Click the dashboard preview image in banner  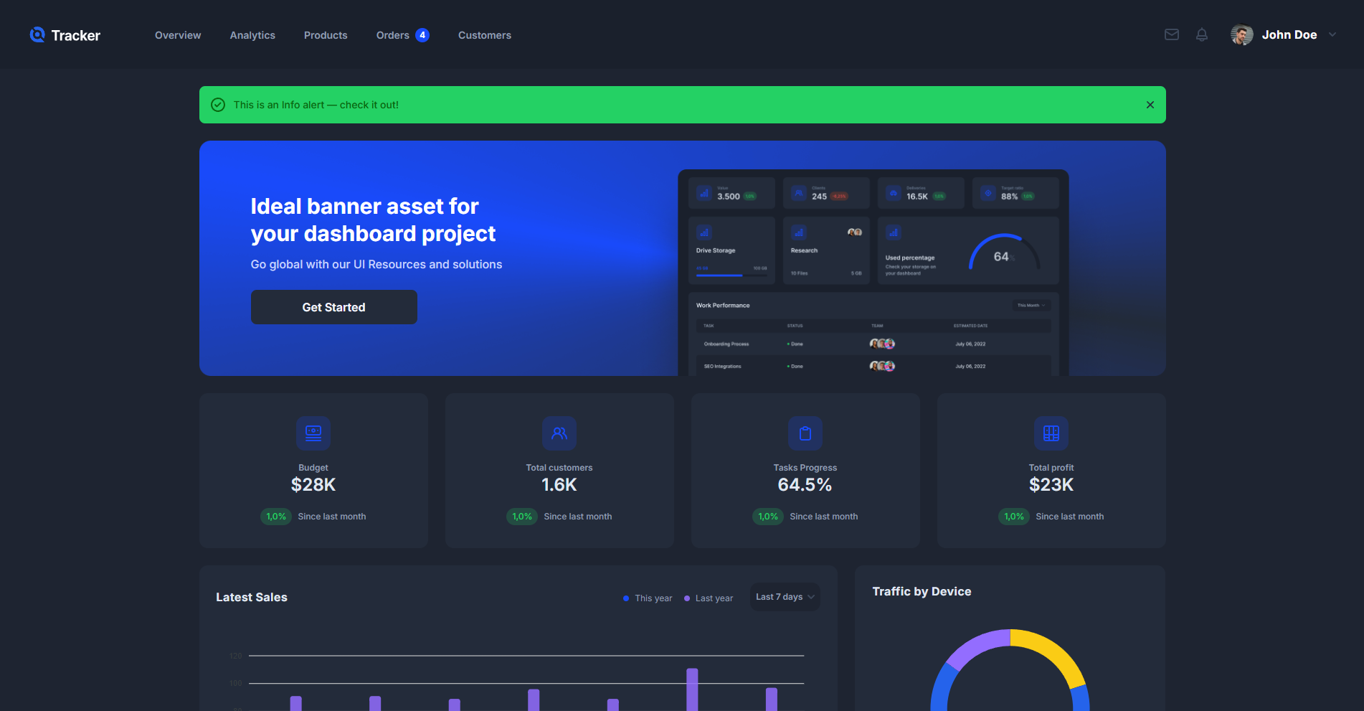point(873,273)
